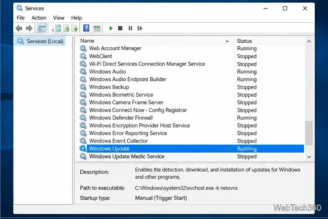Select the Web Account Manager service

[115, 48]
